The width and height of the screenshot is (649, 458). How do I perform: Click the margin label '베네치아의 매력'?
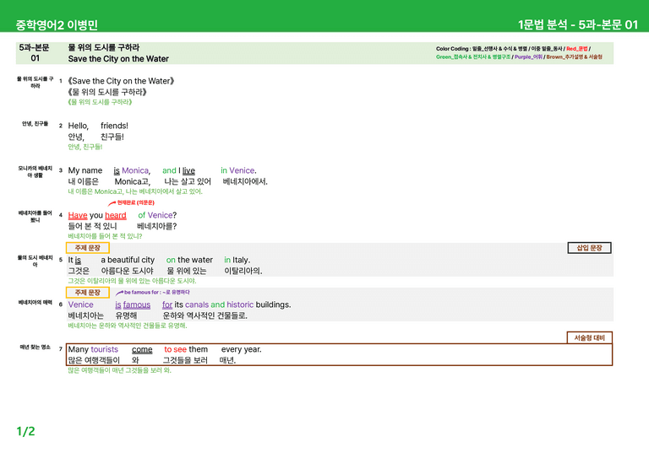coord(35,302)
